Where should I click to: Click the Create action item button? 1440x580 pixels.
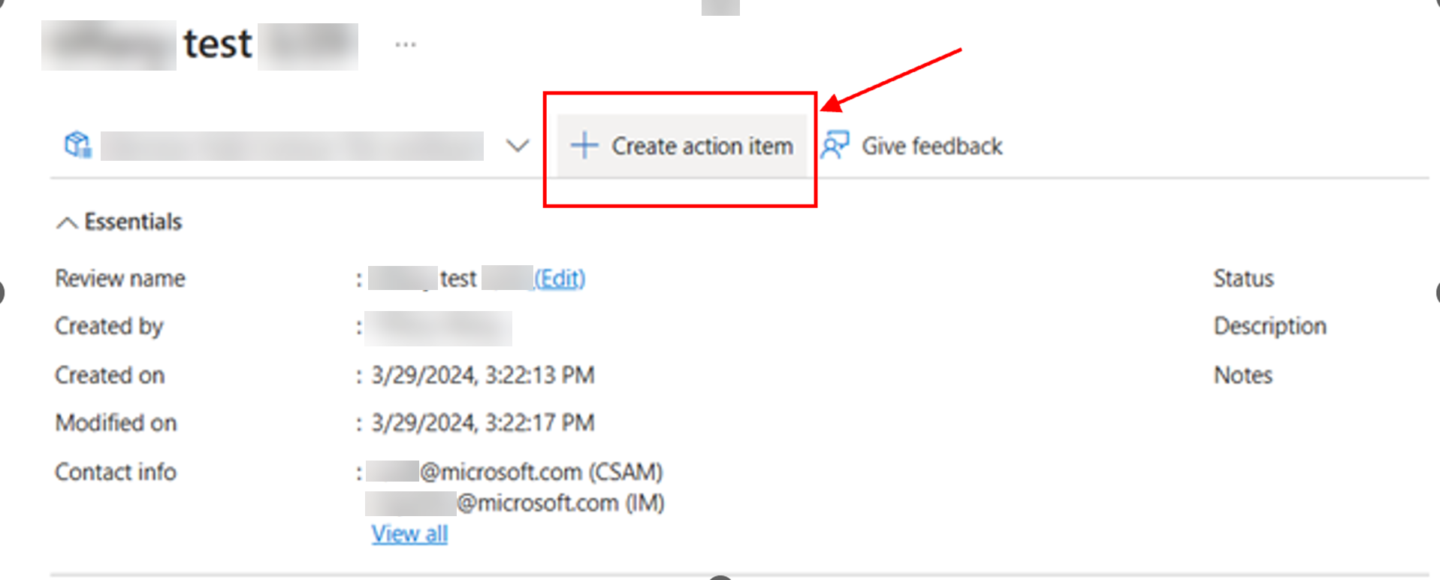(x=681, y=146)
